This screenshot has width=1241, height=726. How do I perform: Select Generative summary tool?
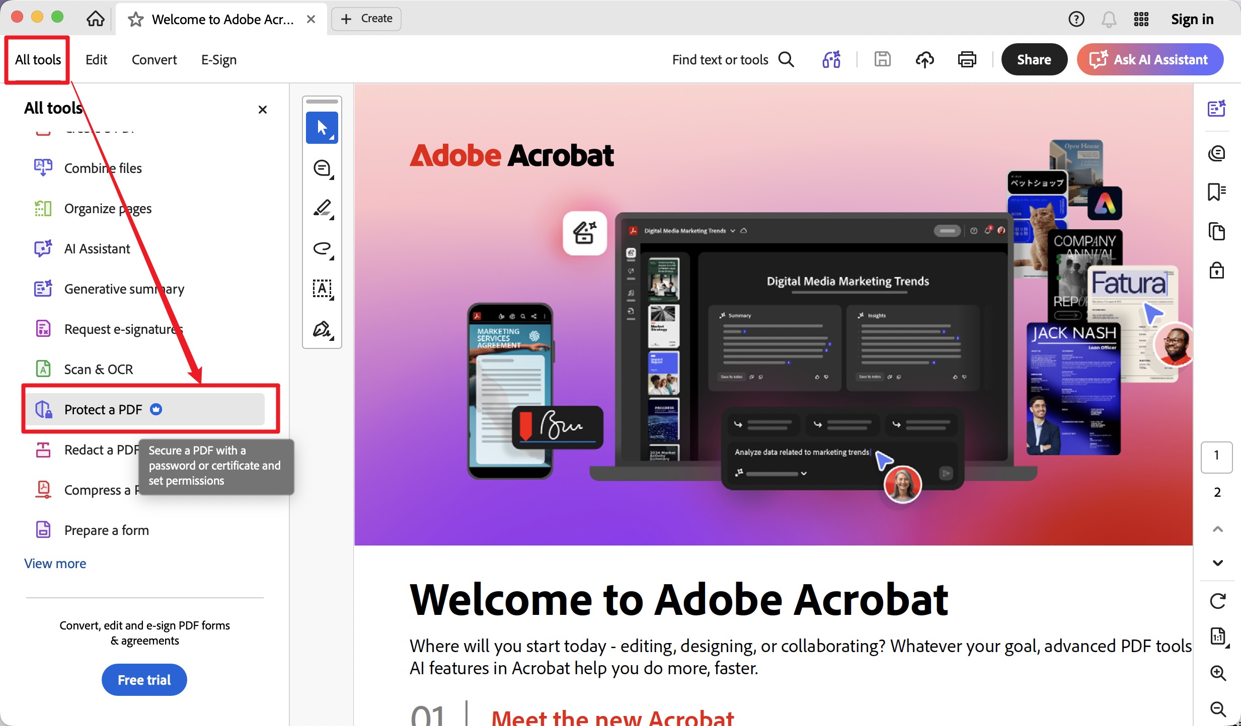tap(146, 289)
